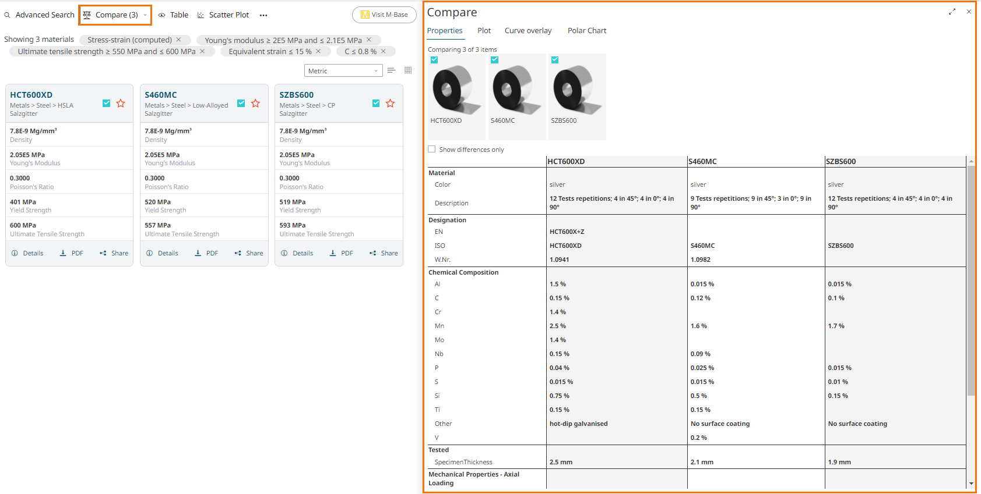981x494 pixels.
Task: Select the Curve overlay tab
Action: coord(528,31)
